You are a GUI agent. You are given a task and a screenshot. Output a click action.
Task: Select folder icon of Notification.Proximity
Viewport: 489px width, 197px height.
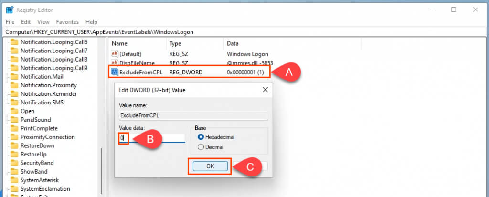pos(14,85)
